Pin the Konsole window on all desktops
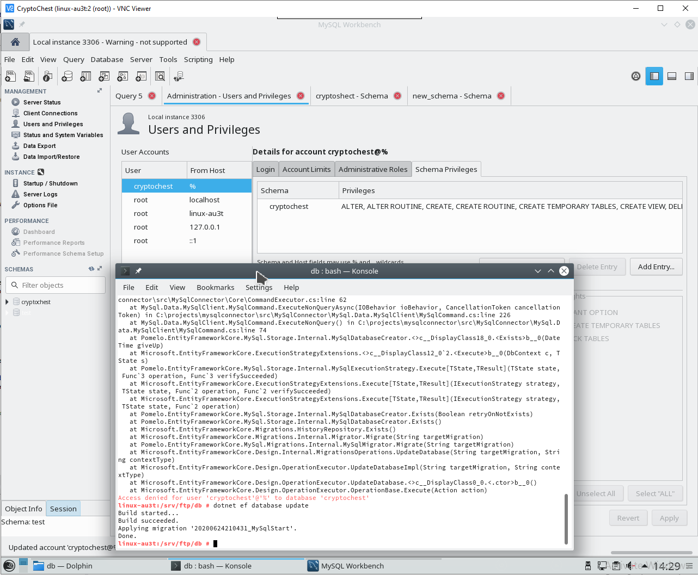 pyautogui.click(x=138, y=271)
